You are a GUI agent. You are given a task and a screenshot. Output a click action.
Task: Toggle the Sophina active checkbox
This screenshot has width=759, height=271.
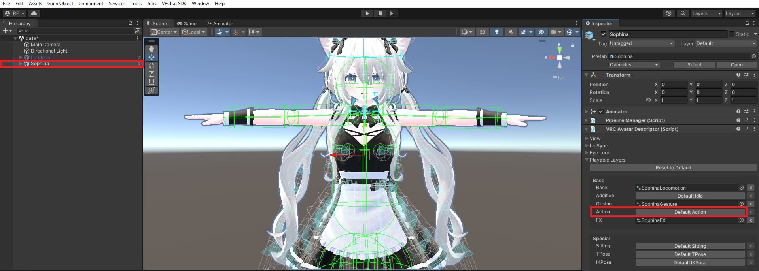click(603, 34)
